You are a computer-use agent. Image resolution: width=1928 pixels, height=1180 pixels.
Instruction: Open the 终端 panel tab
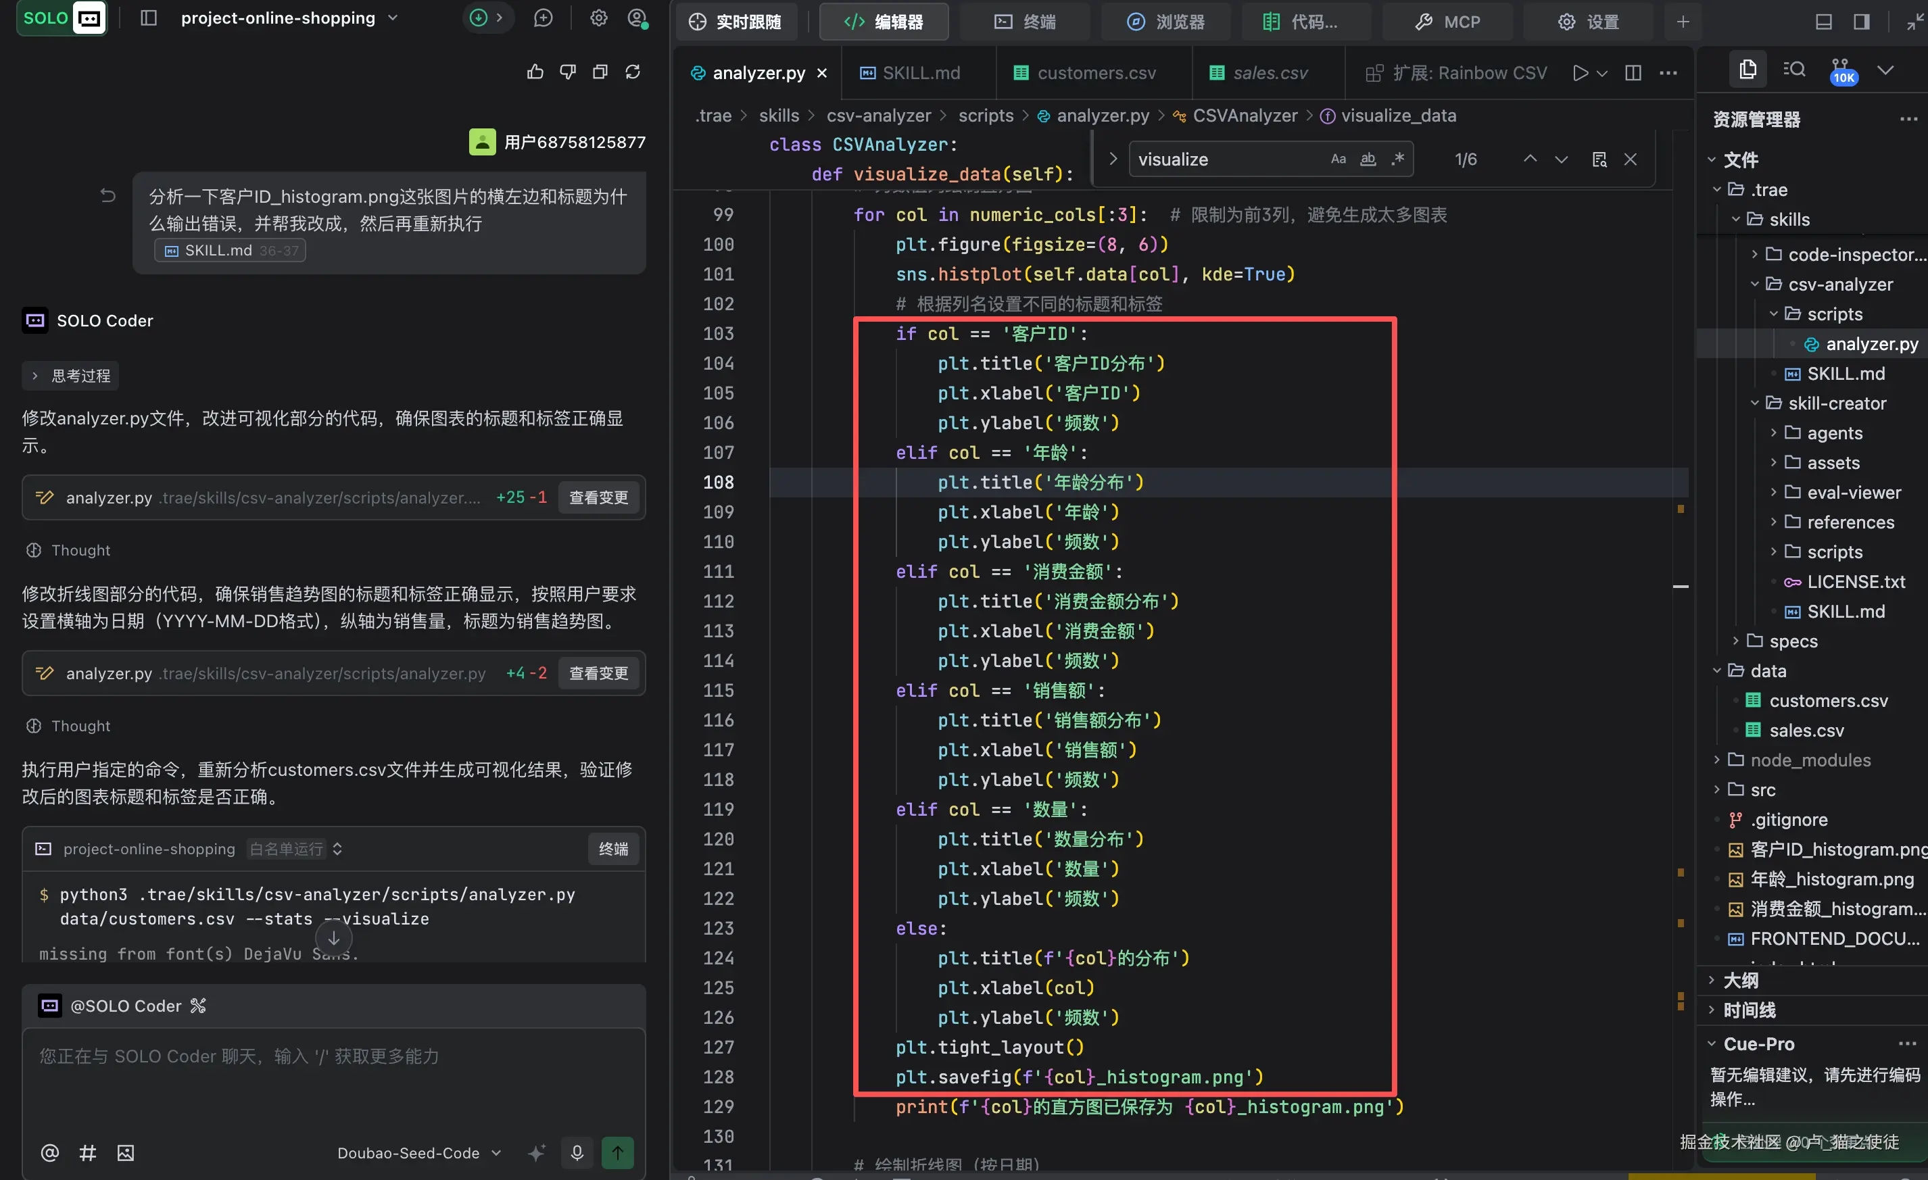(x=1025, y=22)
